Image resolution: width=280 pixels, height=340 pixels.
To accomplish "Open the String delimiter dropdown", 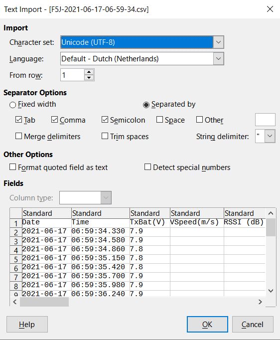I will [x=270, y=136].
